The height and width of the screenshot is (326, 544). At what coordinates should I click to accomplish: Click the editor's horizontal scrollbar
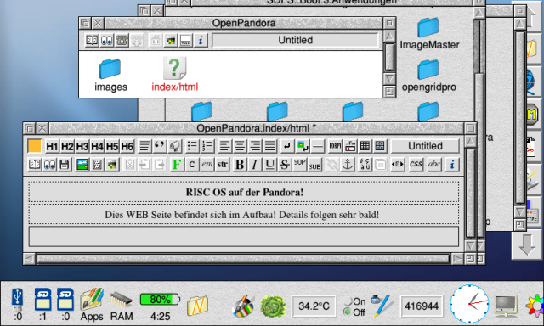pyautogui.click(x=243, y=259)
